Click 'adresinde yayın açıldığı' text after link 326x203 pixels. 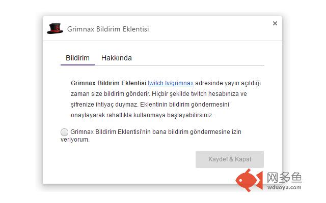point(228,83)
